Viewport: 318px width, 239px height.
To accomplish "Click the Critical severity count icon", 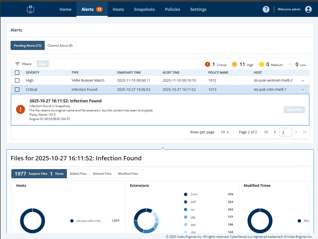I will [207, 64].
